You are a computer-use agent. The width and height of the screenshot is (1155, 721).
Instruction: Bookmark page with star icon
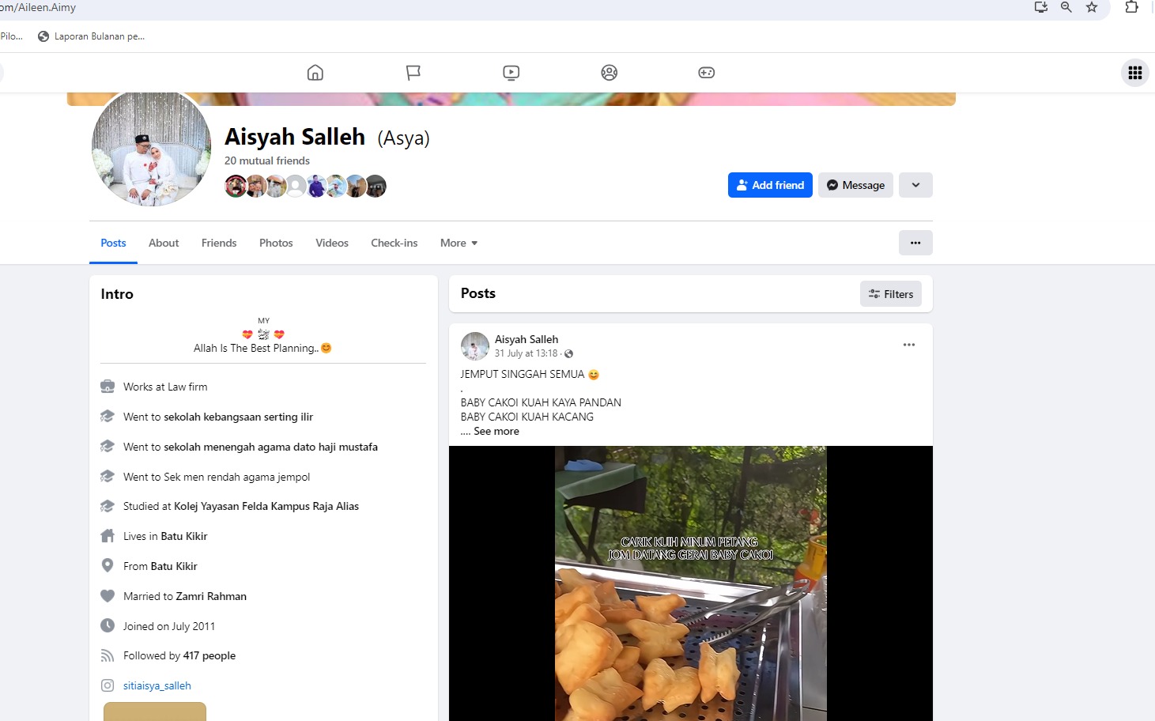[x=1092, y=7]
